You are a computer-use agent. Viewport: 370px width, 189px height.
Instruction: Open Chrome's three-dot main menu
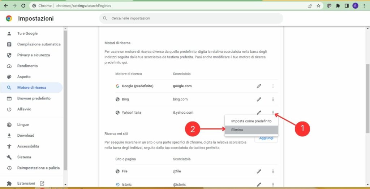click(x=364, y=6)
